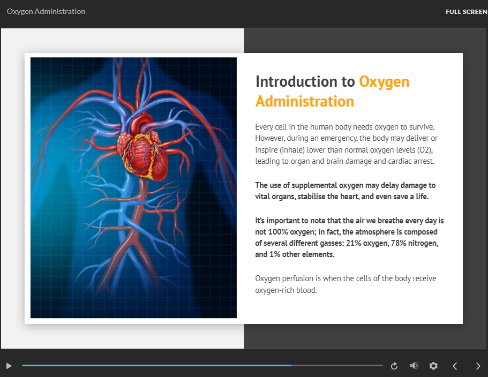Click the FULL SCREEN button

[x=466, y=12]
